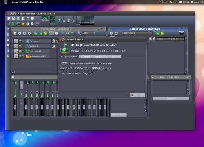This screenshot has height=147, width=204.
Task: Click the export project icon
Action: pyautogui.click(x=33, y=18)
